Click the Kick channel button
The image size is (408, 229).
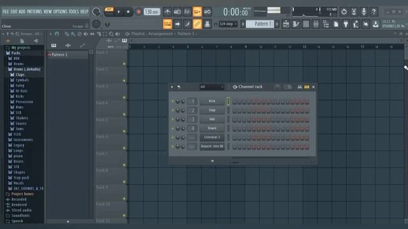point(212,101)
